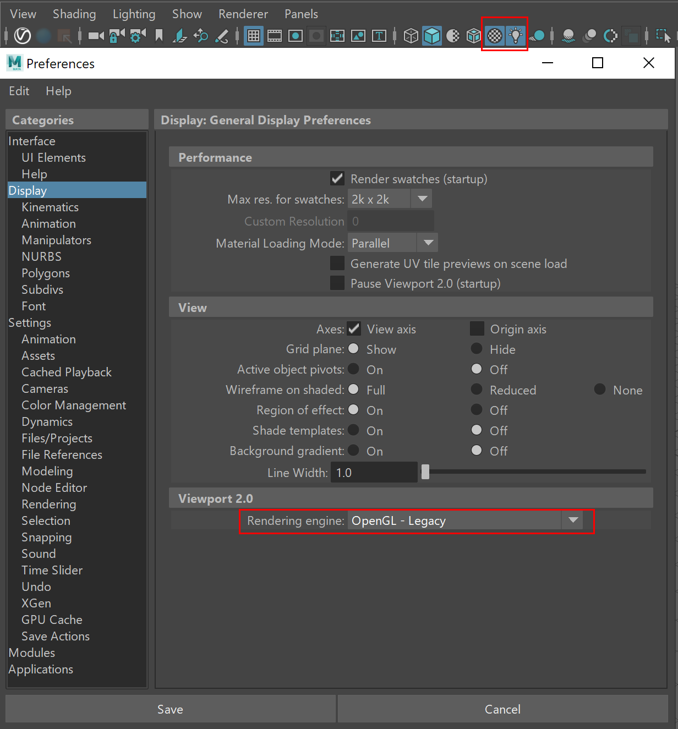Toggle the Resolution Gate icon

(x=296, y=36)
